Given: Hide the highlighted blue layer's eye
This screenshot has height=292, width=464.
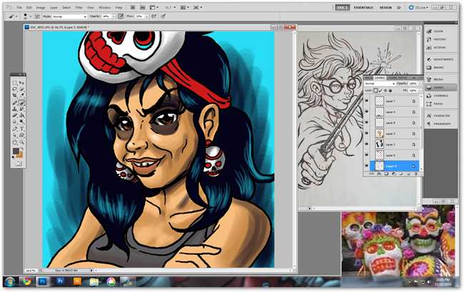Looking at the screenshot, I should [x=367, y=166].
